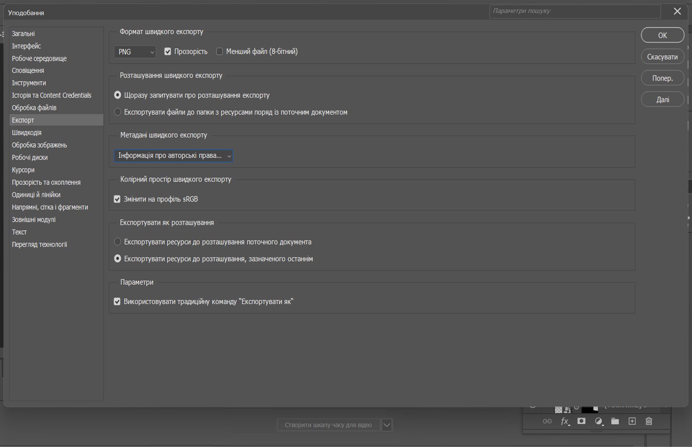
Task: Open the video timeline type dropdown arrow
Action: tap(387, 425)
